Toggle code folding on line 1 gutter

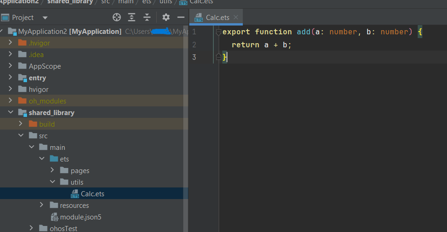[x=218, y=32]
